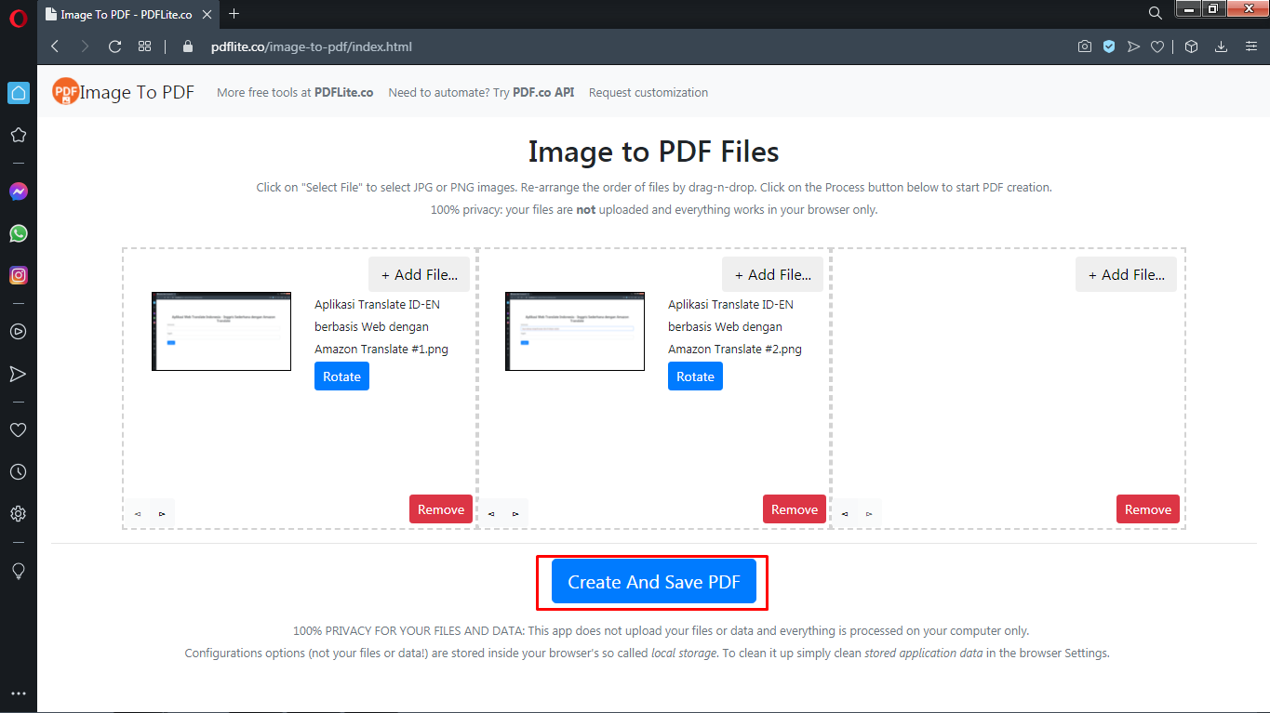1270x713 pixels.
Task: Show the Speed Dial sidebar entry
Action: pos(18,92)
